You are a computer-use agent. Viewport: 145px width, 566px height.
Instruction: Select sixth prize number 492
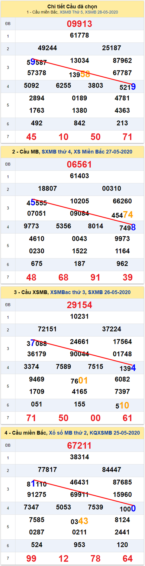[37, 123]
